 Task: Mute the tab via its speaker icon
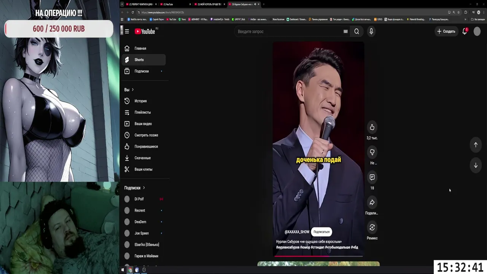tap(255, 4)
